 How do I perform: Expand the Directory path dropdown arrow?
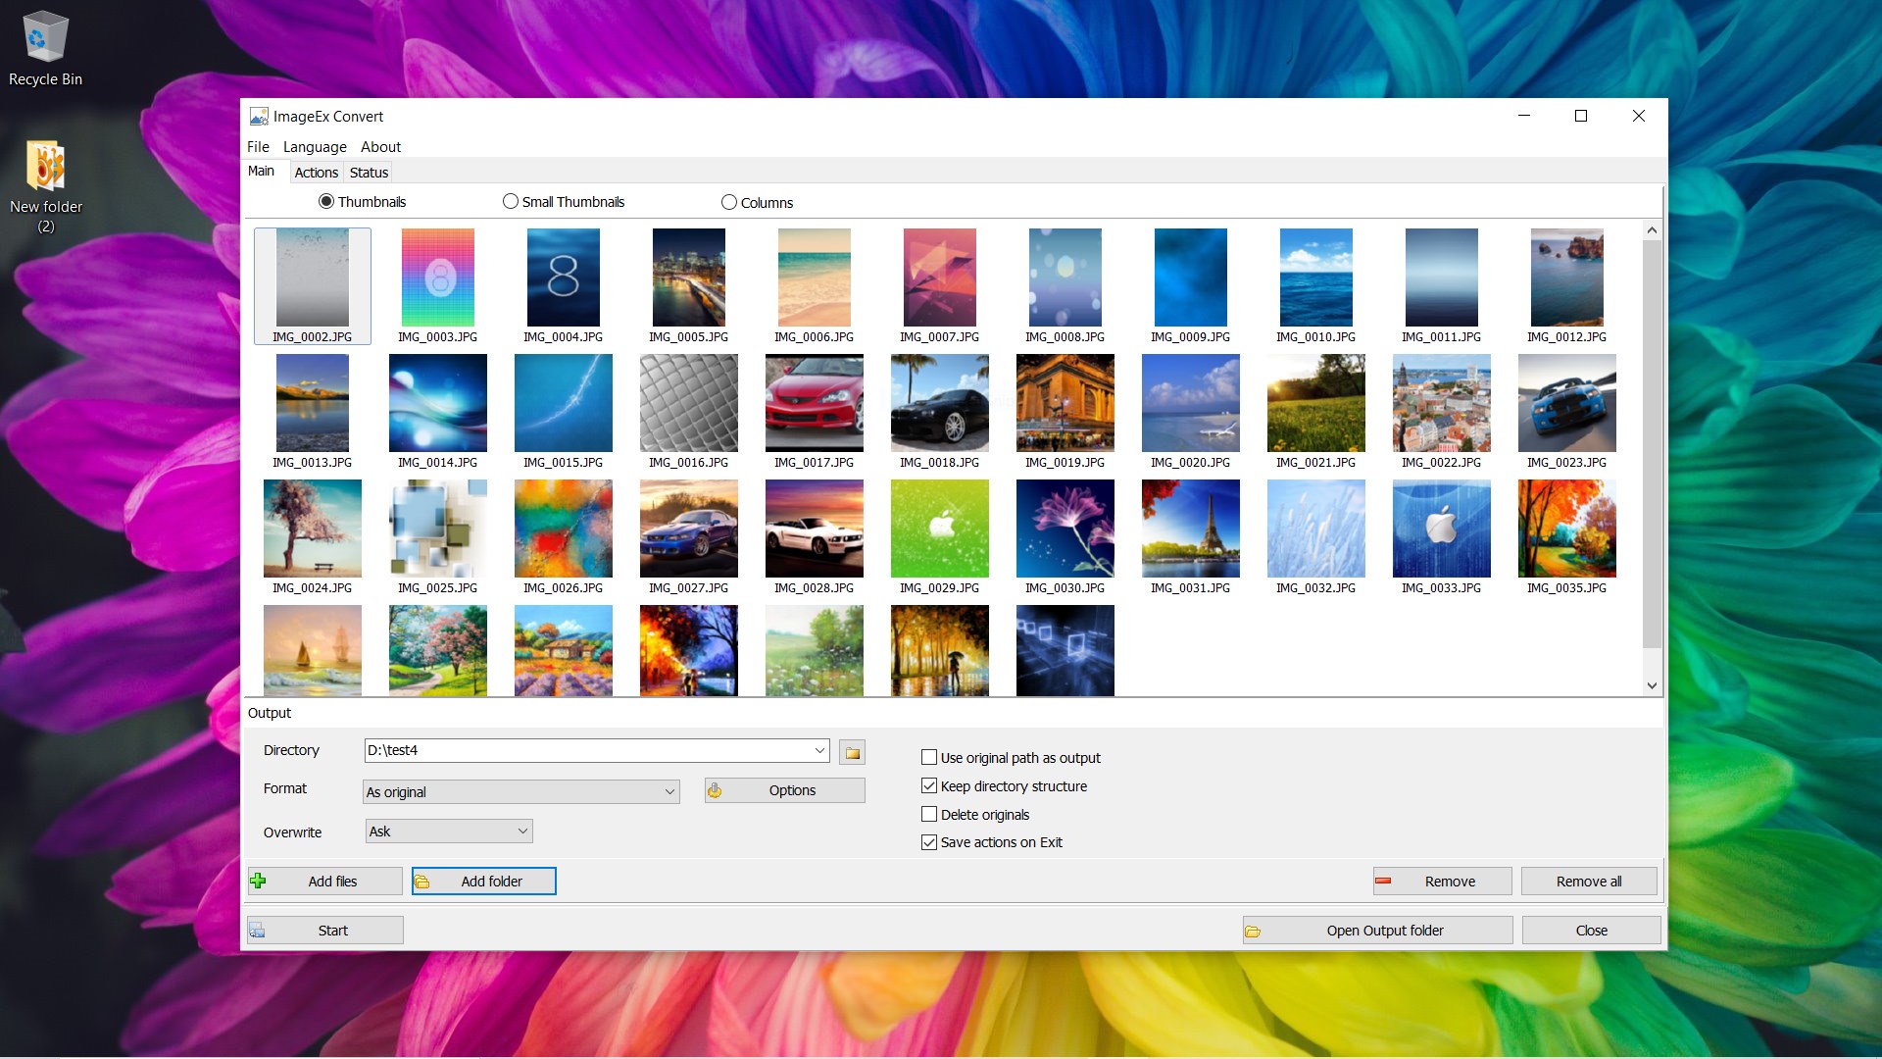point(819,750)
